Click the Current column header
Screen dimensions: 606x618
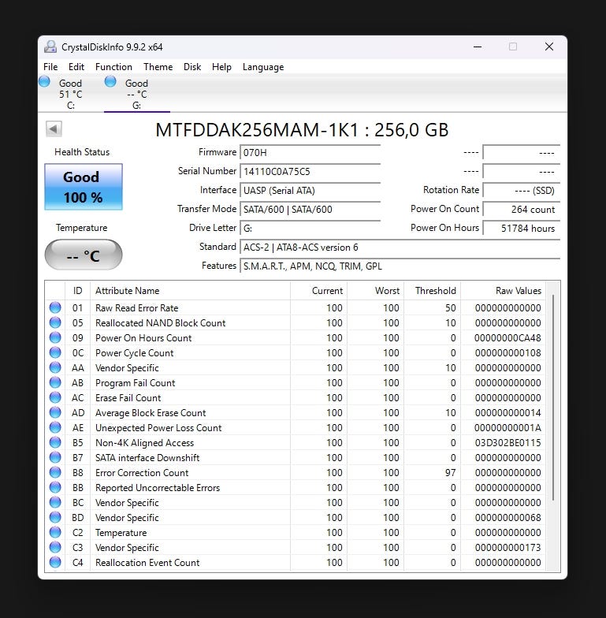point(318,290)
